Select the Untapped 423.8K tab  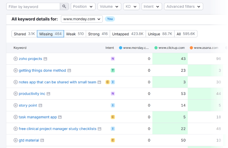(x=128, y=34)
